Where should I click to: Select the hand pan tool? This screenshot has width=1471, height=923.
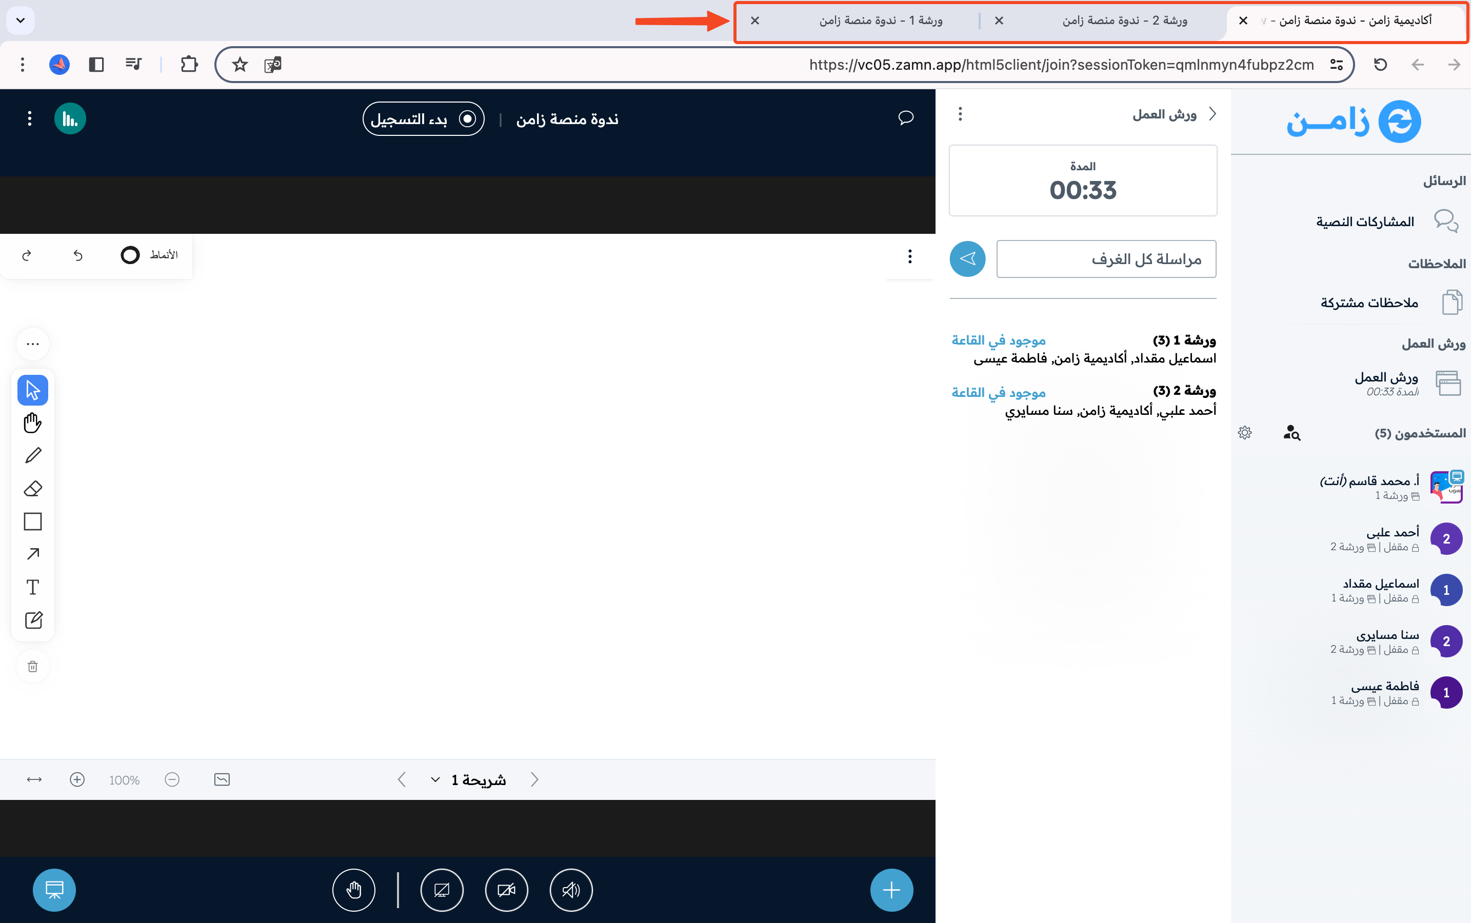[x=33, y=423]
